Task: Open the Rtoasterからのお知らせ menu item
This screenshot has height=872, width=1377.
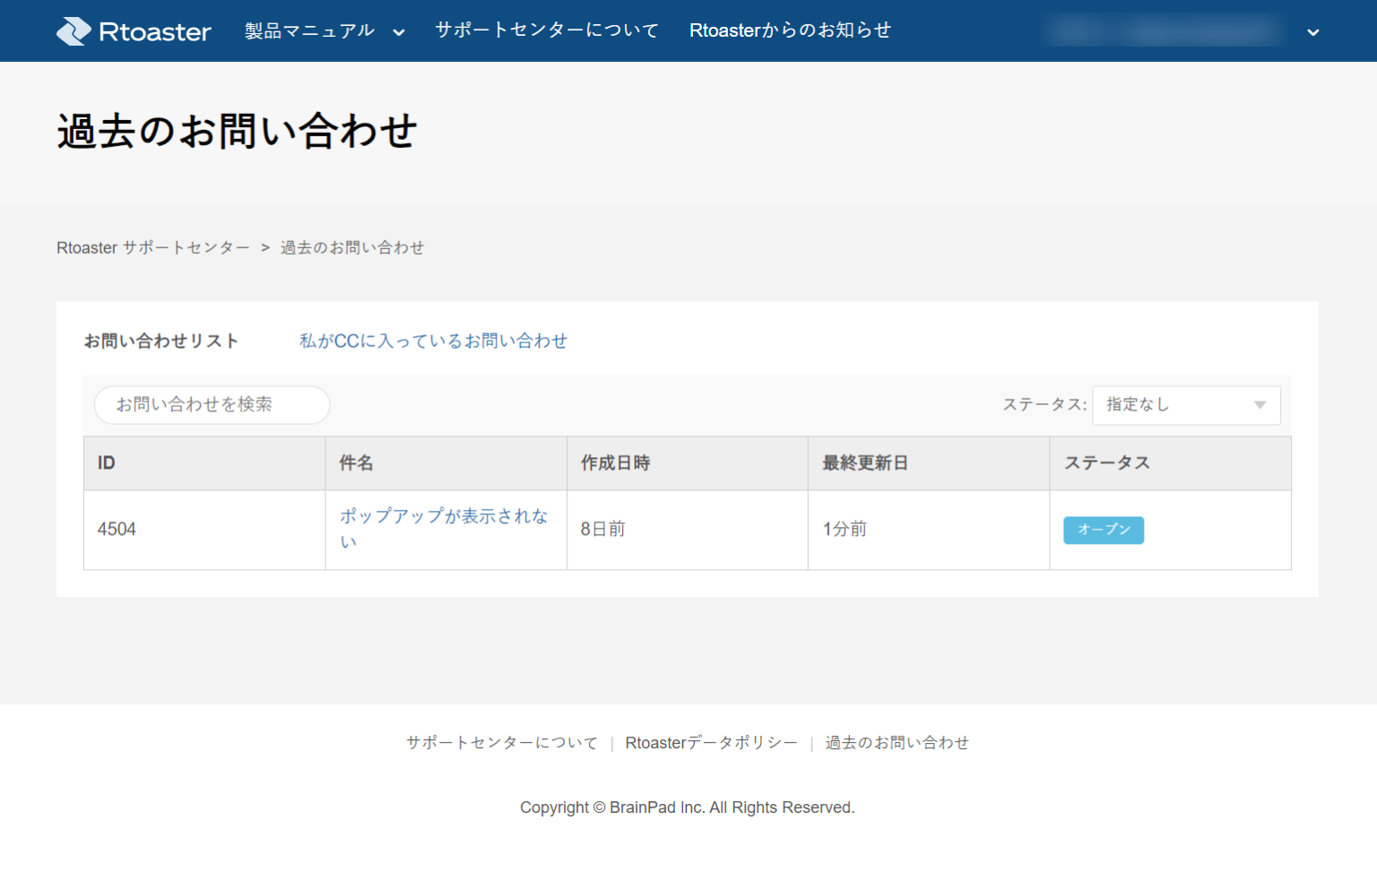Action: click(x=789, y=30)
